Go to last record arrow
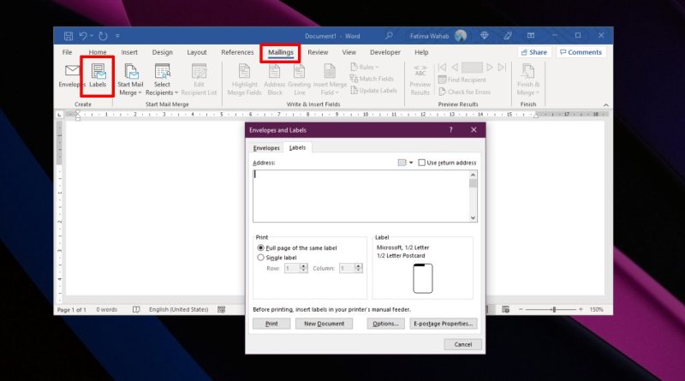The height and width of the screenshot is (381, 685). point(503,68)
